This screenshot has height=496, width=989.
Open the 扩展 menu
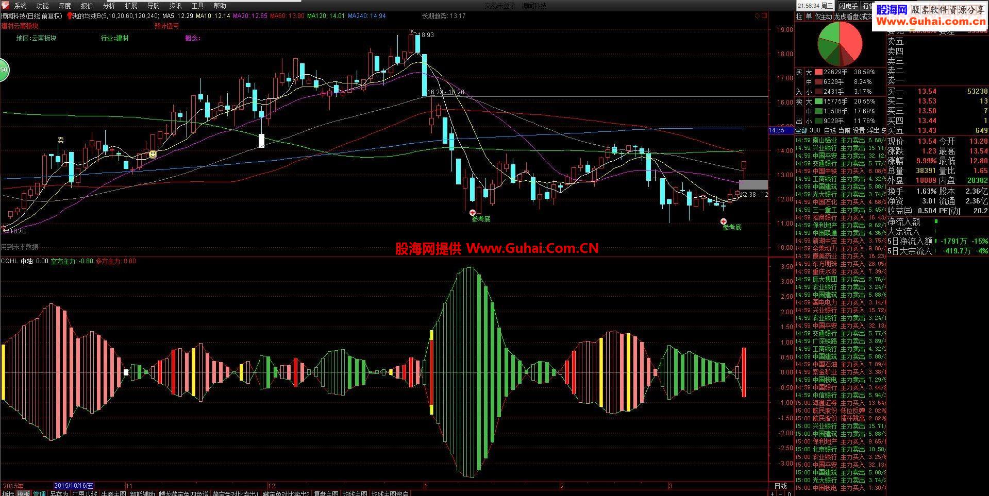[x=131, y=6]
